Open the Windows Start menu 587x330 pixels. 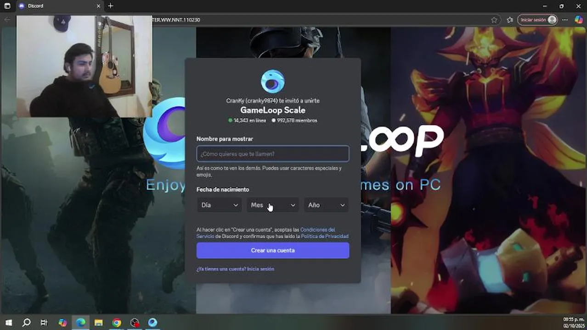(x=8, y=323)
